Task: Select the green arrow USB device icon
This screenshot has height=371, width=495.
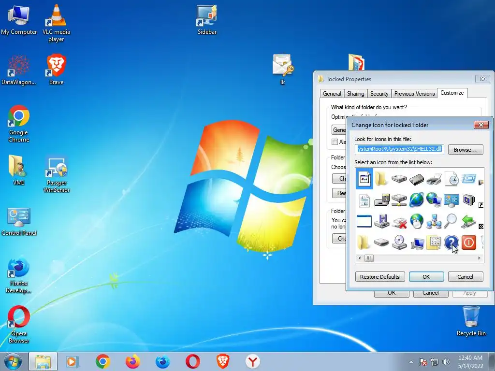Action: [469, 221]
